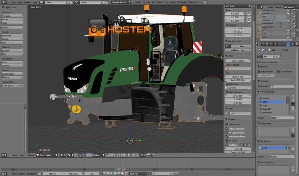The image size is (299, 176).
Task: Click Add New Layer button
Action: (x=238, y=50)
